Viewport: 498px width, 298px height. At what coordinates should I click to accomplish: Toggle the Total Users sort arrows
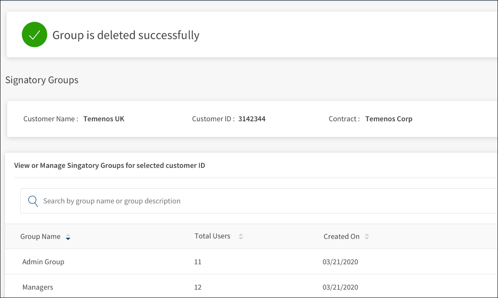[x=241, y=237]
